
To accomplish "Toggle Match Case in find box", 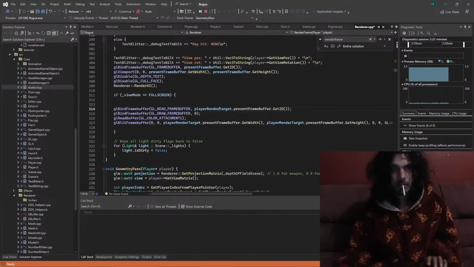I will coord(326,46).
